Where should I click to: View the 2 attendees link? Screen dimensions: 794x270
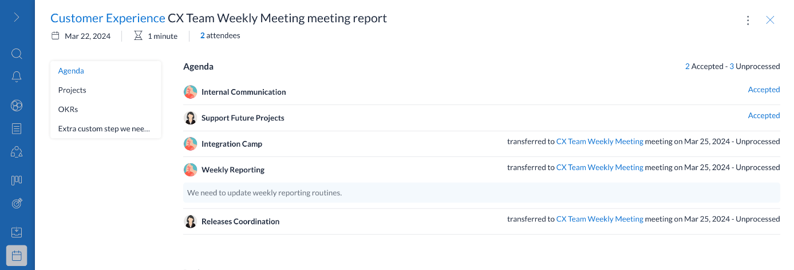220,35
